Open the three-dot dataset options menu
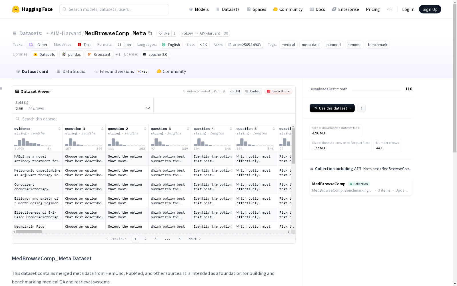 (x=361, y=108)
